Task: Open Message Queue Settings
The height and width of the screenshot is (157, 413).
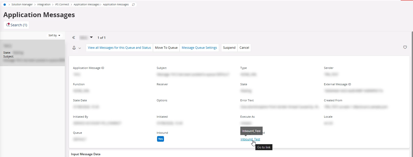Action: [x=199, y=48]
